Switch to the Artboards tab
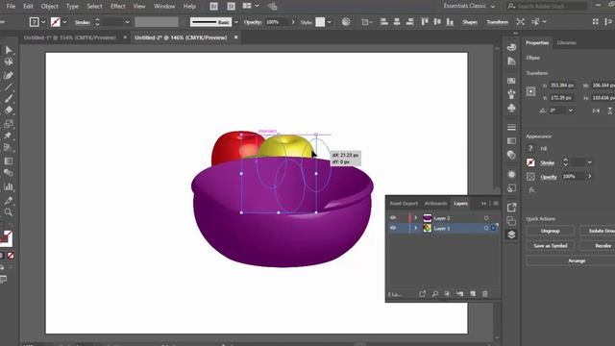 click(x=435, y=203)
